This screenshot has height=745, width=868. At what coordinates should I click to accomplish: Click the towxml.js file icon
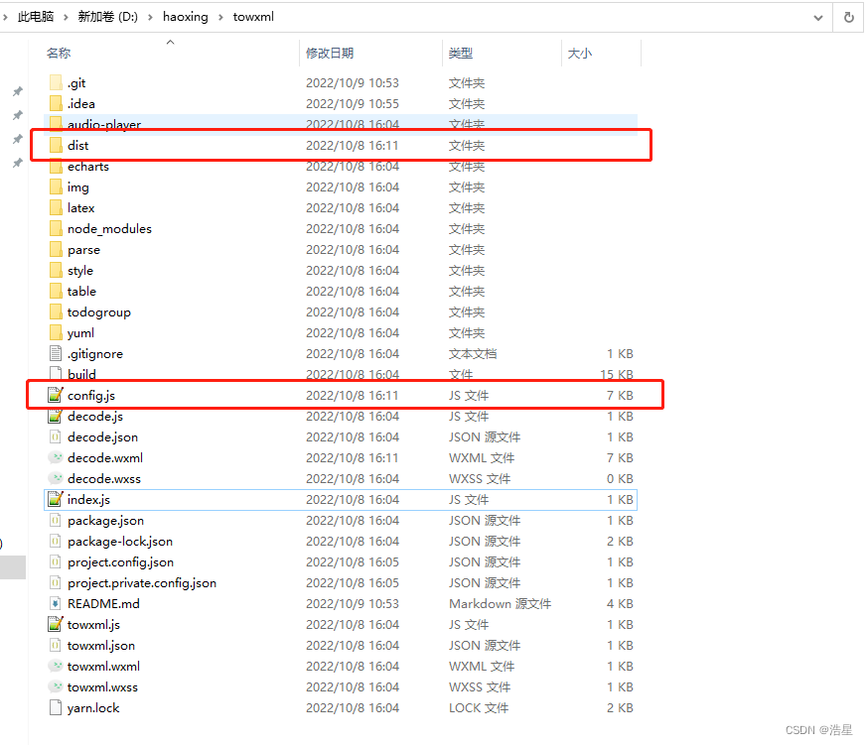click(x=56, y=624)
